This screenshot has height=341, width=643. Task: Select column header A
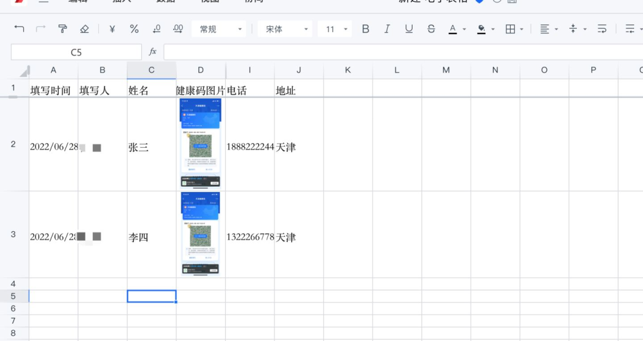pos(54,70)
